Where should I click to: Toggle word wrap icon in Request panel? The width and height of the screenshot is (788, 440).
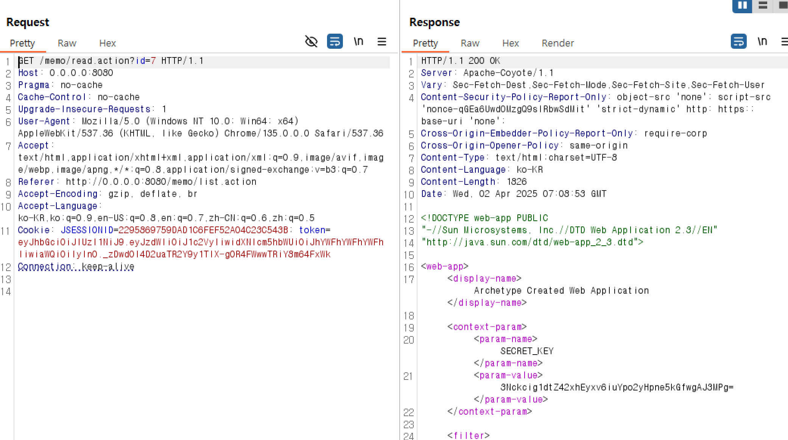coord(335,42)
